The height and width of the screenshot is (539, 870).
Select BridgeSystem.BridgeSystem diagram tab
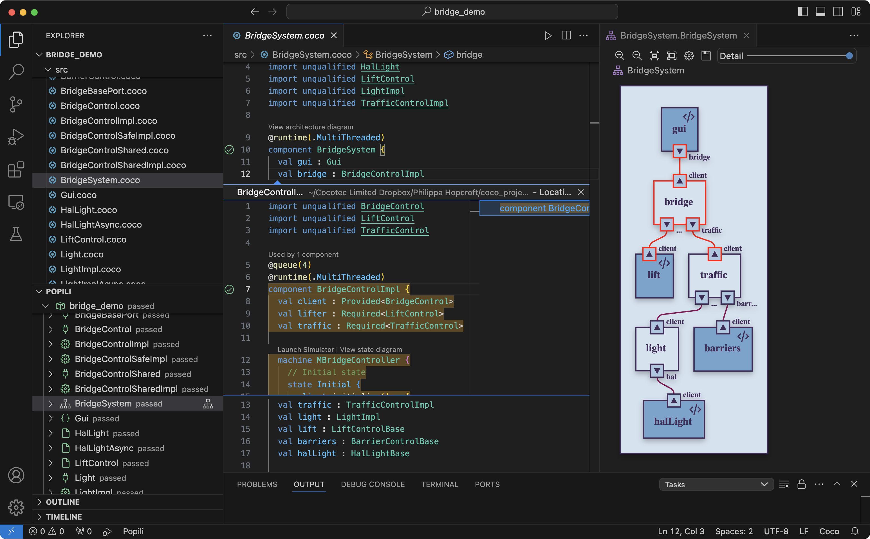[678, 36]
